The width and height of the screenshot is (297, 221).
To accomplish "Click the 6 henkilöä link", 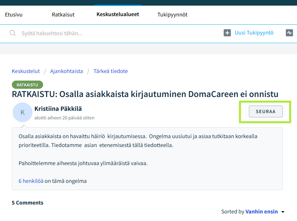I will click(31, 181).
